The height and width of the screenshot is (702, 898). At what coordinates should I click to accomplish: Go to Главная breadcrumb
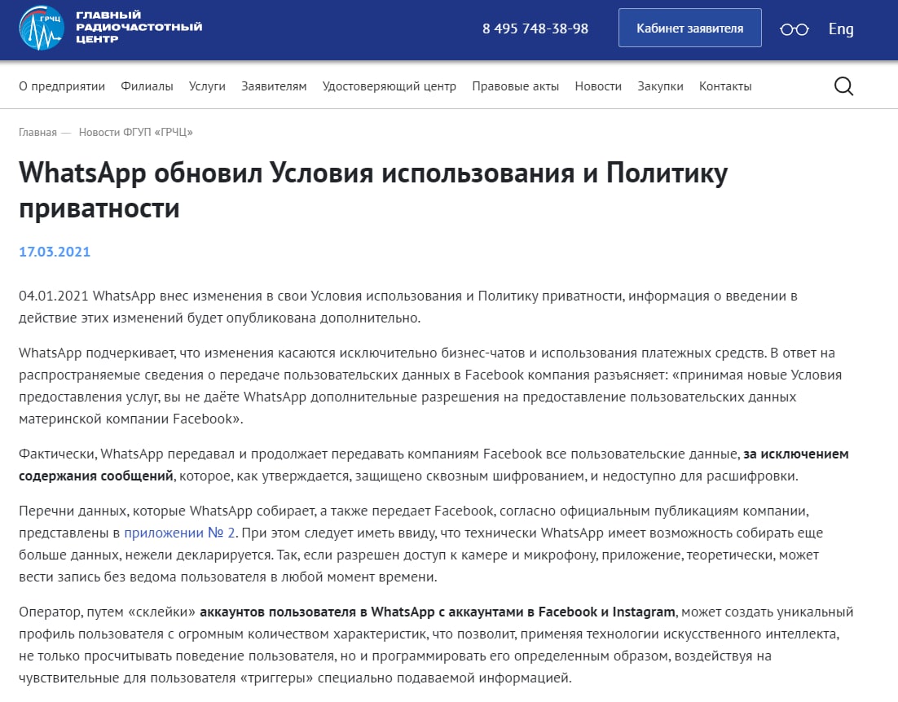tap(37, 132)
